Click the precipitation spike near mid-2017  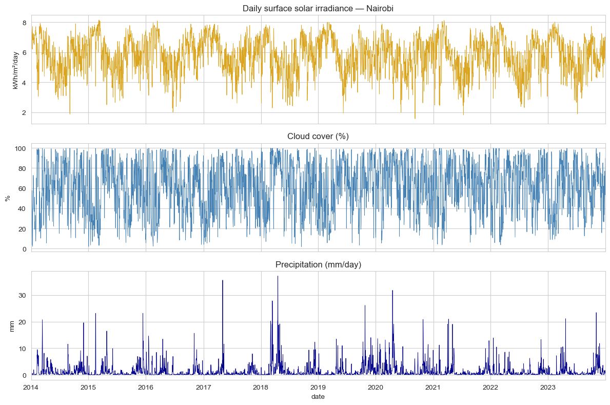tap(223, 281)
